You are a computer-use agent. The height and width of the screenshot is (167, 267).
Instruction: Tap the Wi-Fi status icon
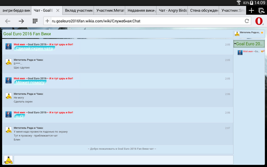[239, 3]
